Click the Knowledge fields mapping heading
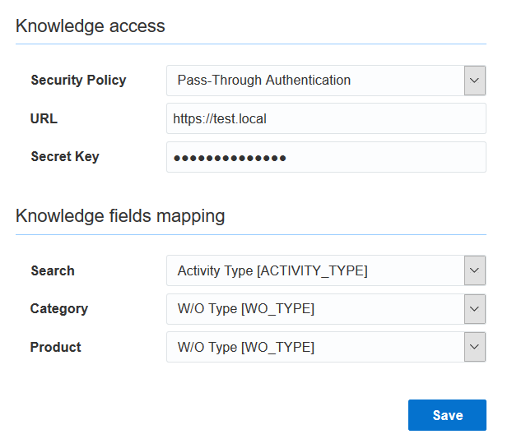Viewport: 512px width, 448px height. click(120, 216)
